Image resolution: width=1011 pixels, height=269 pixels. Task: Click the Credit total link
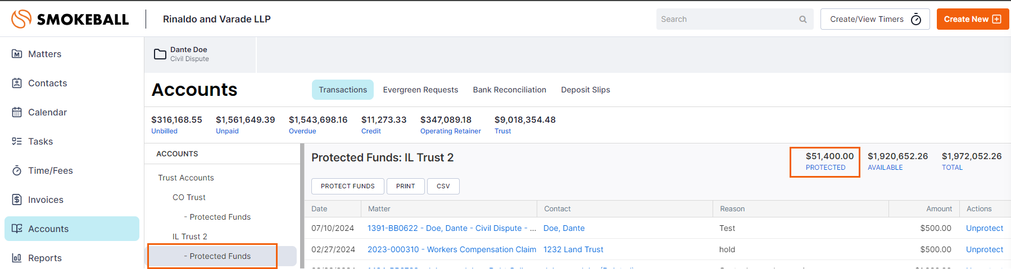(371, 131)
